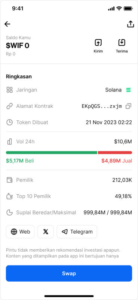Click the Jaringan grid icon
The height and width of the screenshot is (300, 138).
(9, 90)
